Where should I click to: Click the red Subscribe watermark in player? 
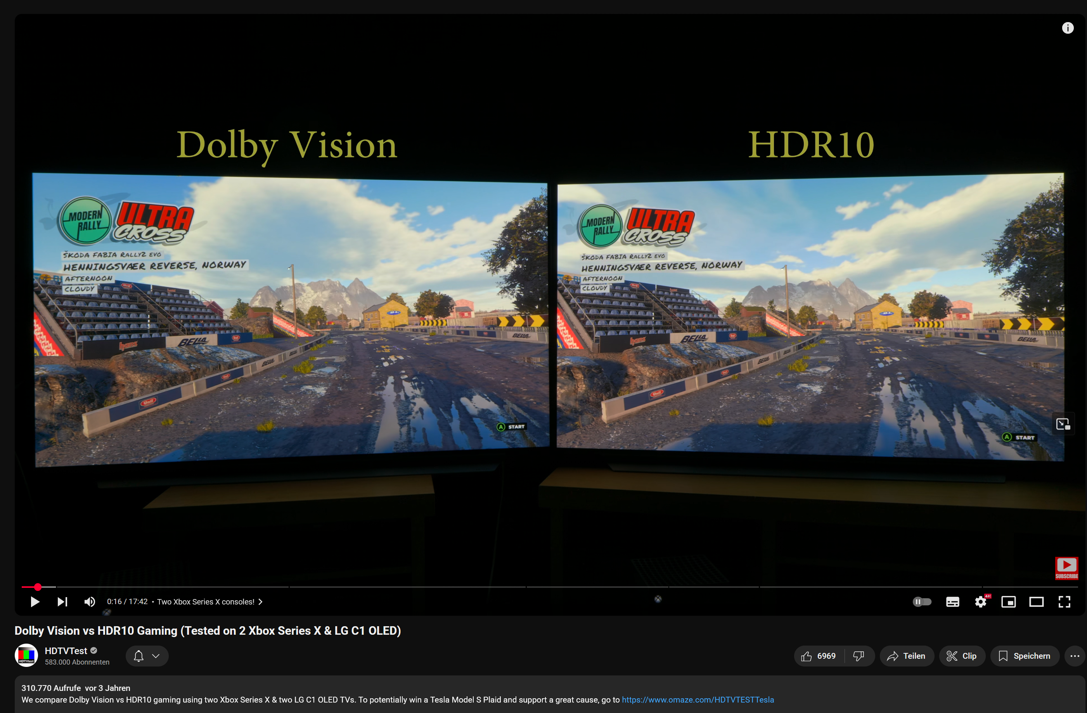(x=1066, y=568)
